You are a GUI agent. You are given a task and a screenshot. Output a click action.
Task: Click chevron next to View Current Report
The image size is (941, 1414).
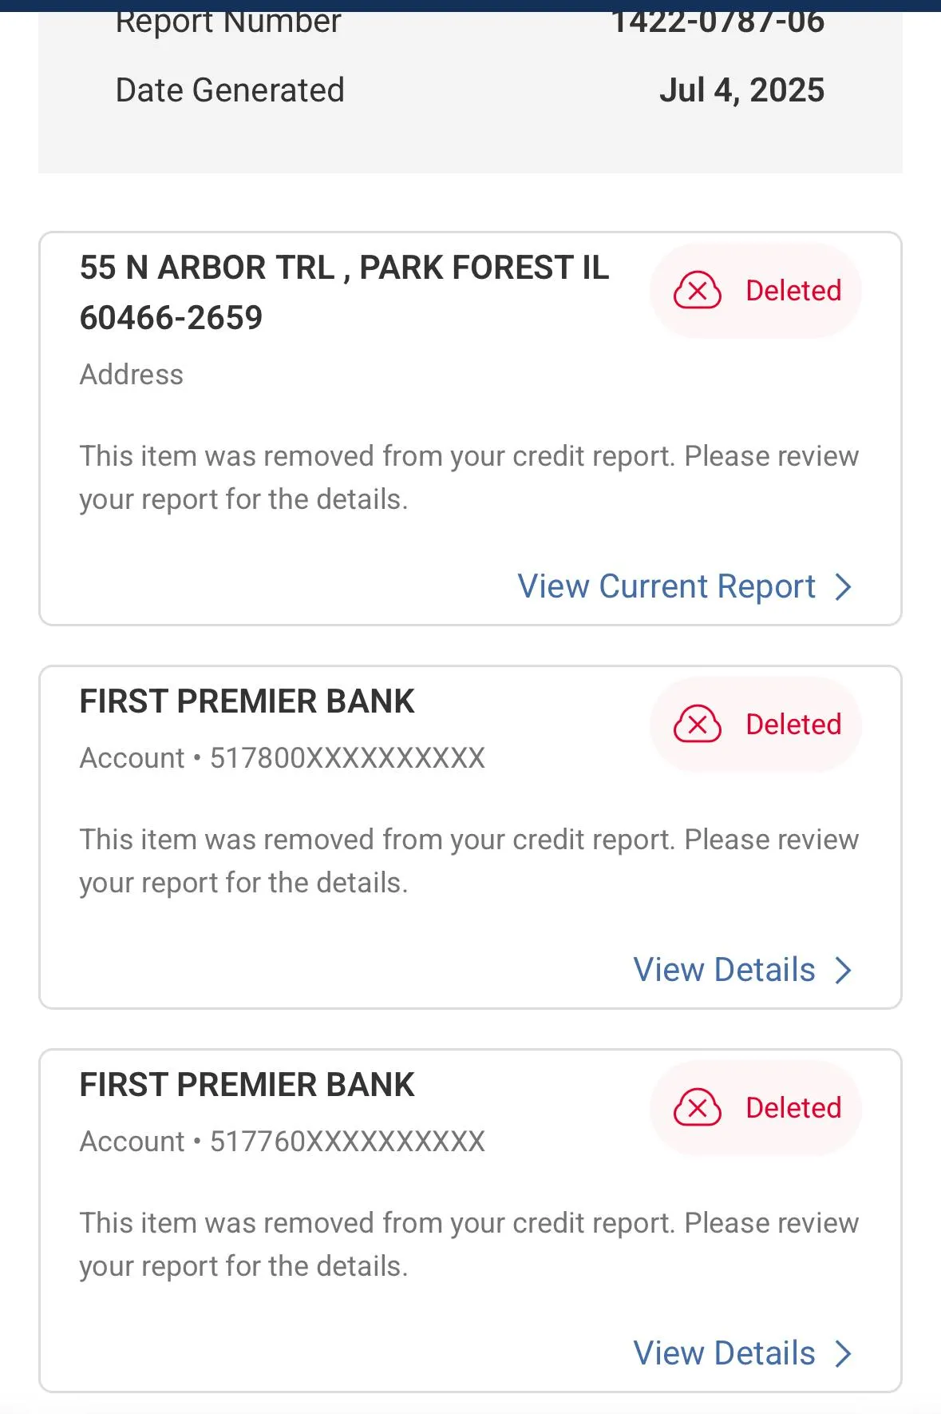[844, 587]
